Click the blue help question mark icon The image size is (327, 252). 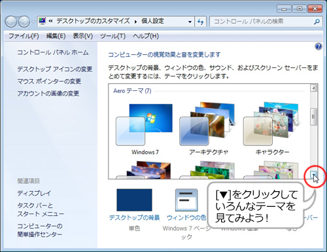click(318, 46)
